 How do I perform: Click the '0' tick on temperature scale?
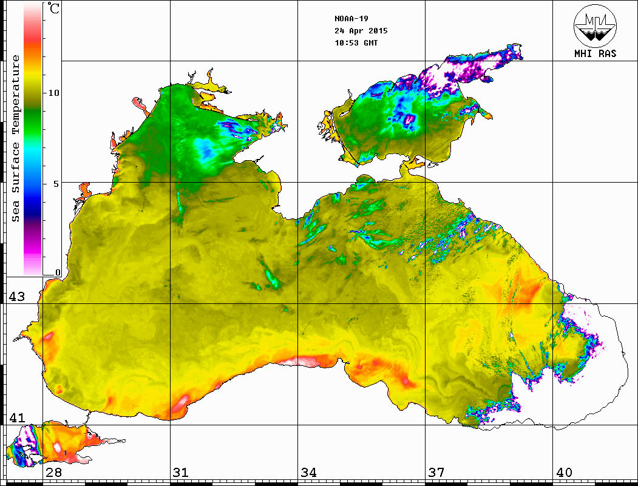(58, 272)
